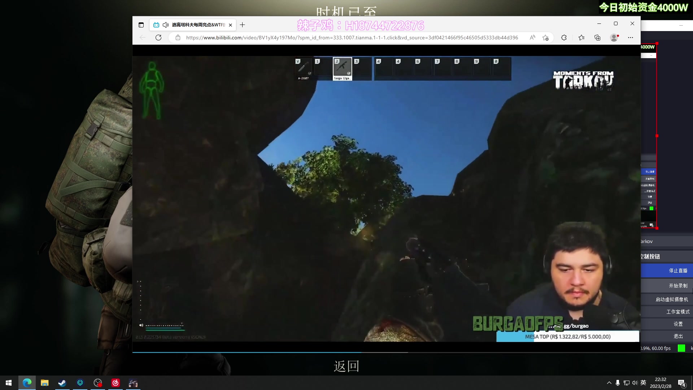Open the clock showing 22:32
The width and height of the screenshot is (693, 390).
[x=661, y=383]
